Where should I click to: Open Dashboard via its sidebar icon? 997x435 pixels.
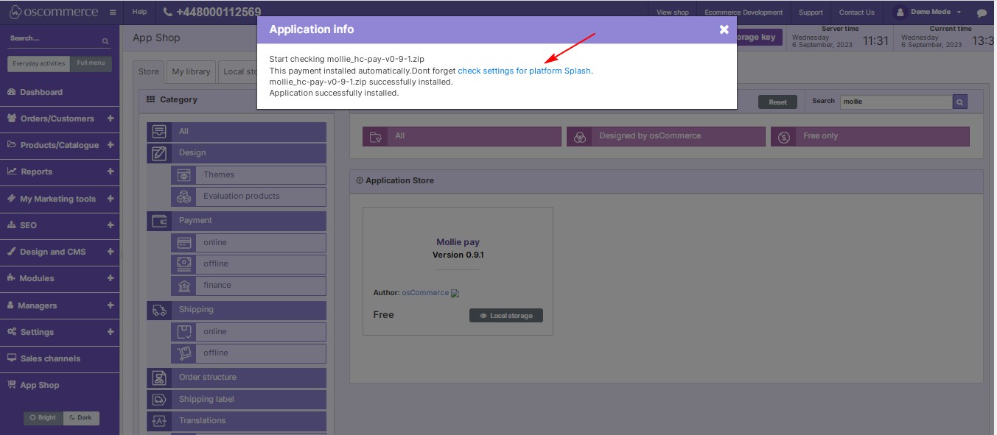[x=12, y=92]
